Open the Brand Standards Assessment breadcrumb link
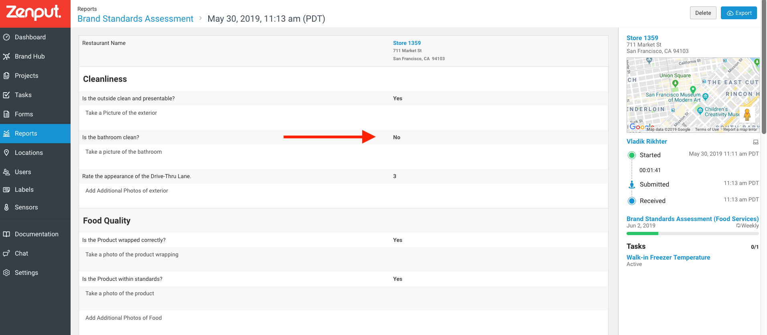This screenshot has width=767, height=335. click(x=135, y=19)
